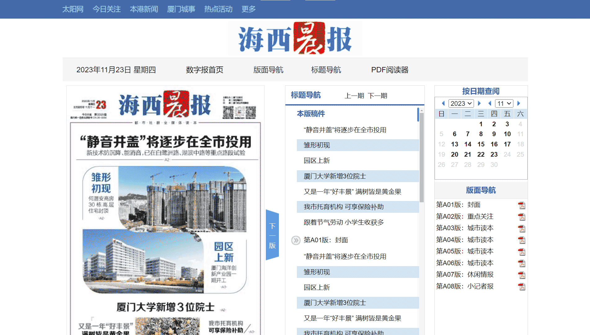This screenshot has width=590, height=335.
Task: Click the article list scrollbar thumb
Action: pyautogui.click(x=422, y=157)
